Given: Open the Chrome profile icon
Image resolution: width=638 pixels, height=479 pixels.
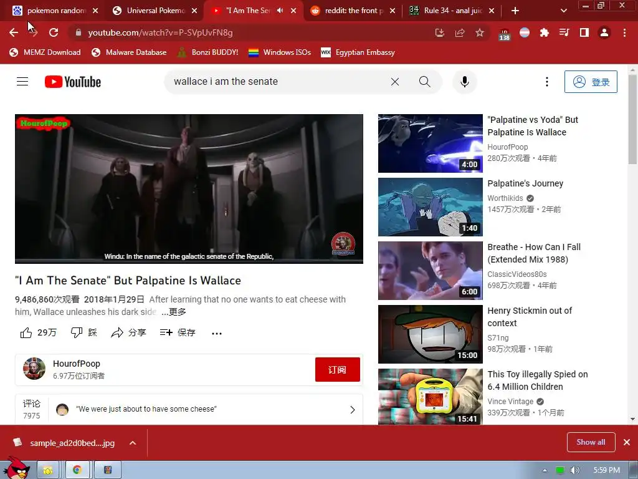Looking at the screenshot, I should click(604, 32).
